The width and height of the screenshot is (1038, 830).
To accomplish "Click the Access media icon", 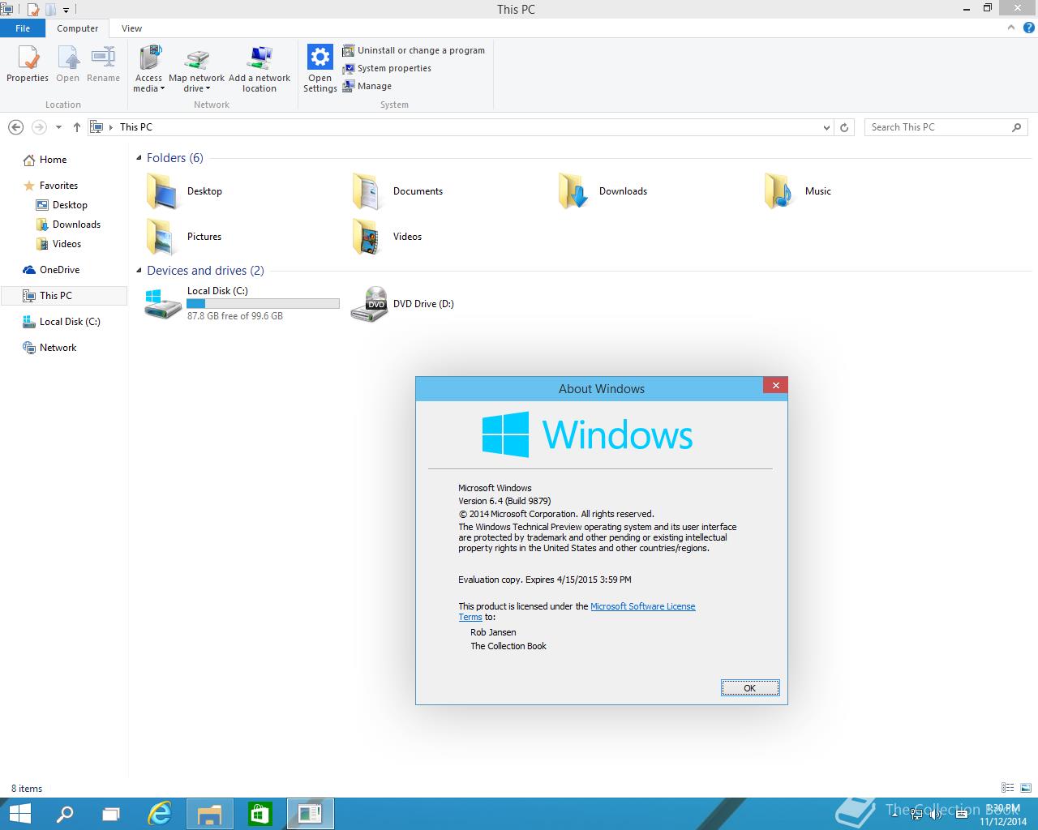I will 149,59.
